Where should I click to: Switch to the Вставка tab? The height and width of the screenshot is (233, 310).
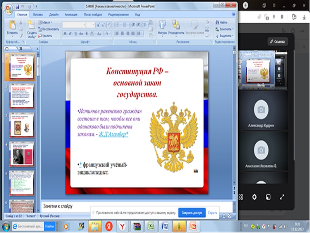pyautogui.click(x=38, y=14)
